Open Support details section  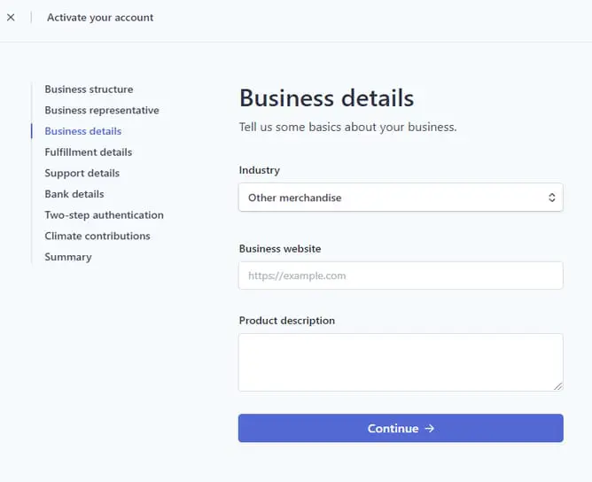[x=82, y=174]
